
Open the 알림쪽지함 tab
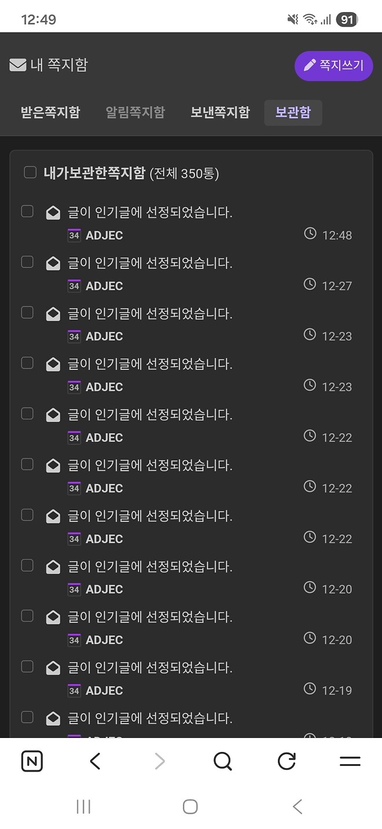135,112
